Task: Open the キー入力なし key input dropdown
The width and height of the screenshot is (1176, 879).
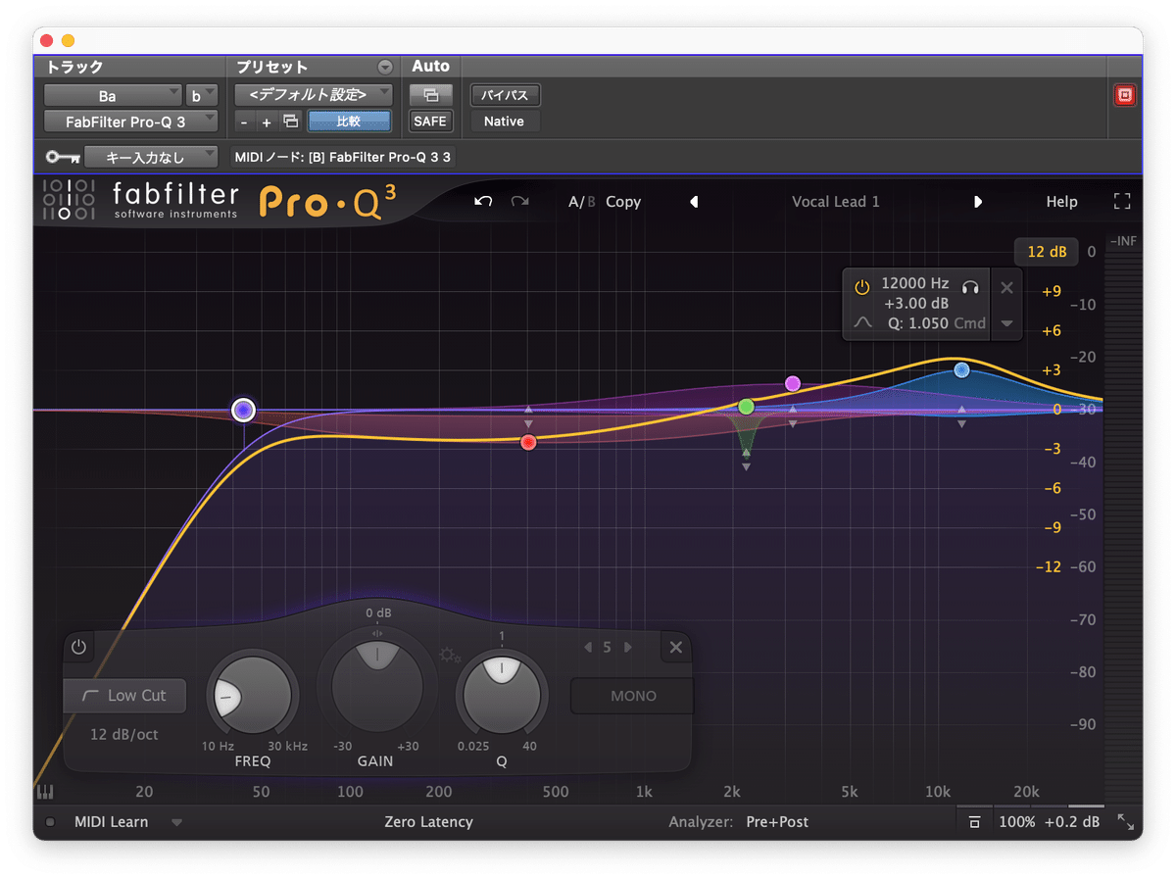Action: pos(152,157)
